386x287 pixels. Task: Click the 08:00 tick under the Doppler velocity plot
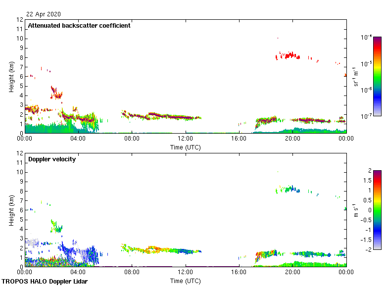[x=132, y=273]
